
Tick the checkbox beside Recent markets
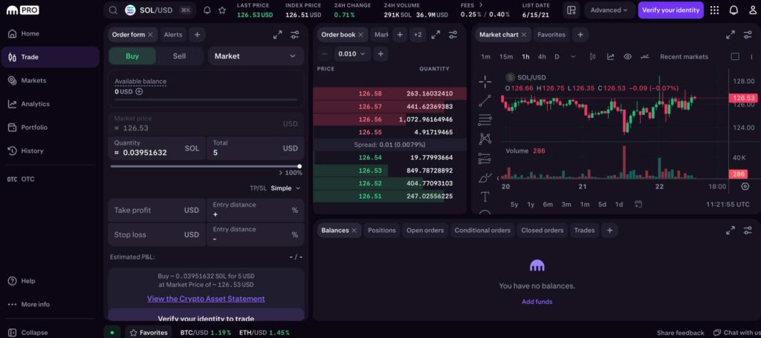pyautogui.click(x=735, y=56)
